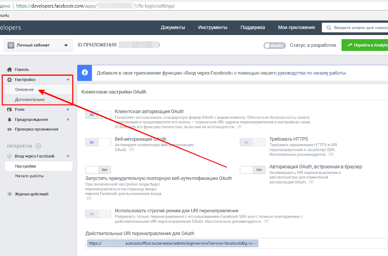Remove the redirect URI with the x
This screenshot has width=388, height=256.
[x=255, y=243]
